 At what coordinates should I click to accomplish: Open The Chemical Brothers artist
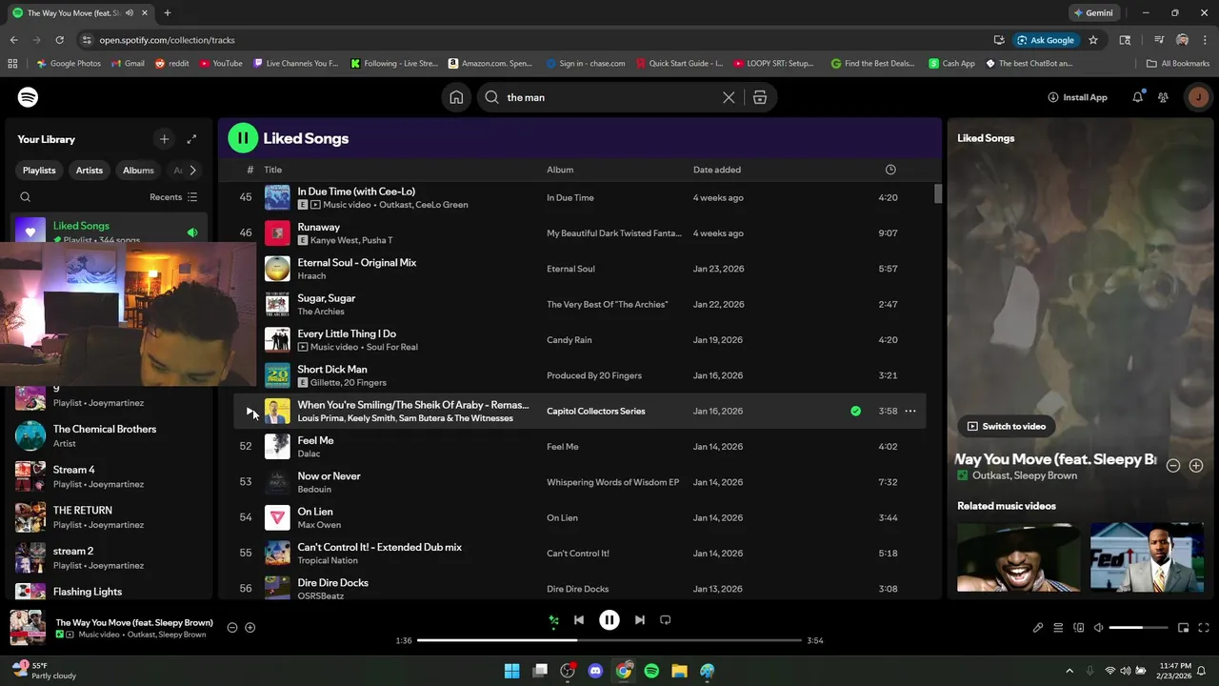110,435
